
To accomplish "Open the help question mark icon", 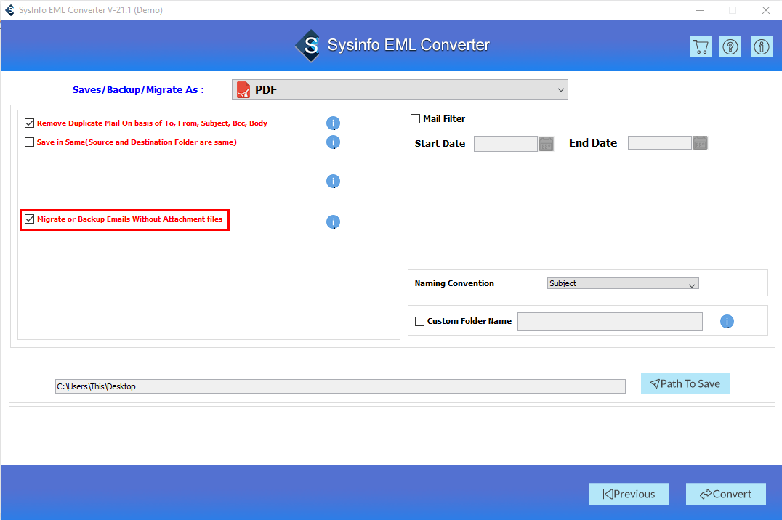I will coord(730,47).
